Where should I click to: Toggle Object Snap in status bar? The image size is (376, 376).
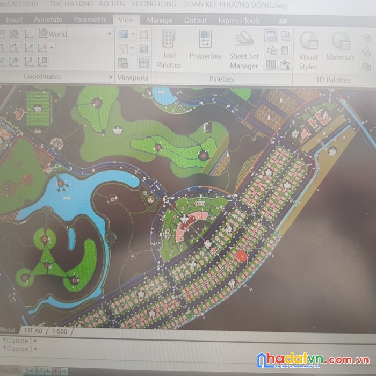pos(40,371)
